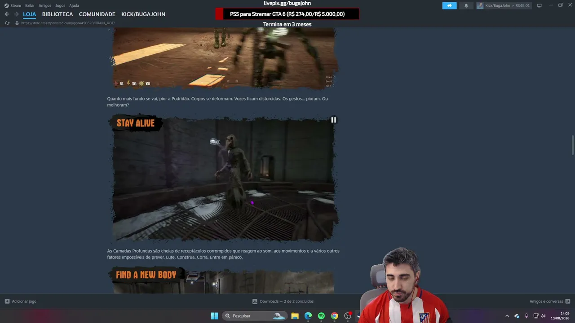Open Google Chrome from the taskbar

pyautogui.click(x=335, y=316)
